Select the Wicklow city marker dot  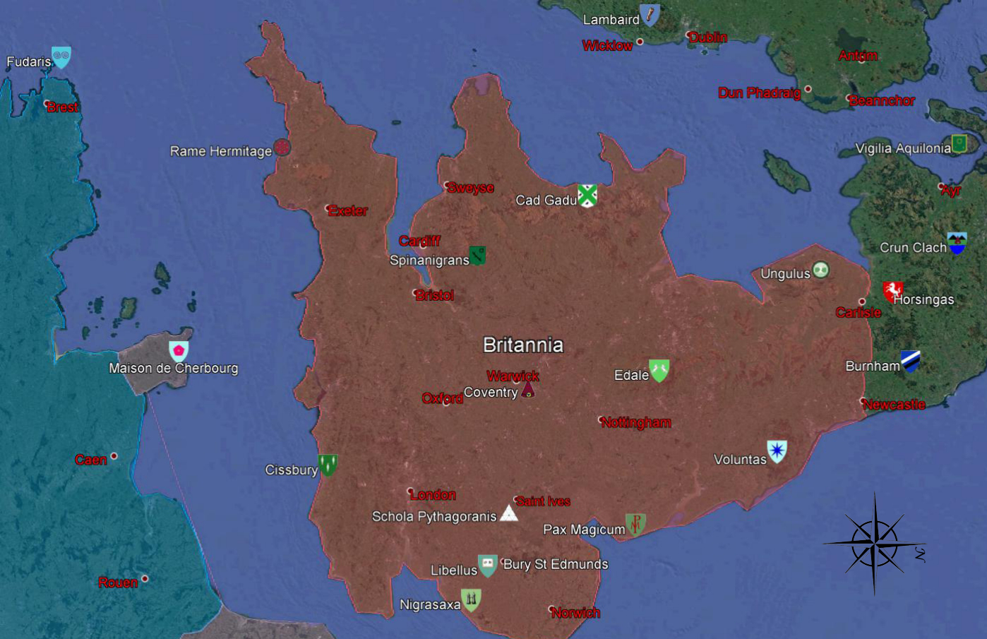(640, 42)
